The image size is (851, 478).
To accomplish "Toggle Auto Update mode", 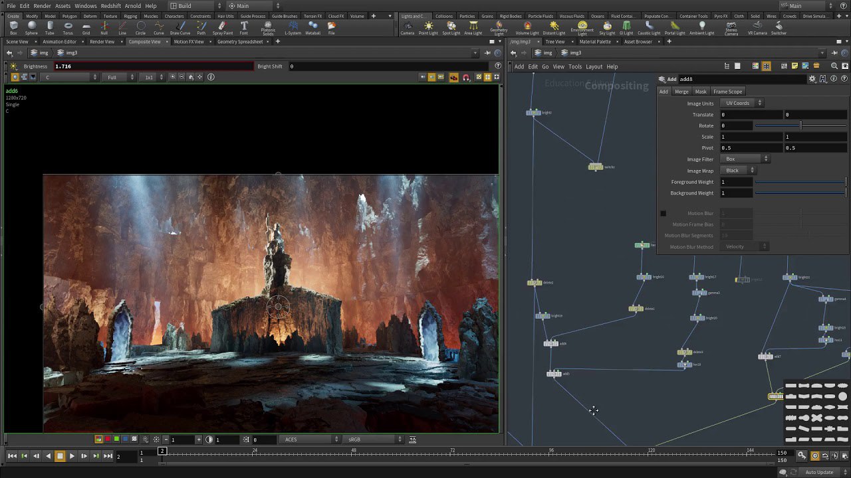I will click(x=819, y=472).
